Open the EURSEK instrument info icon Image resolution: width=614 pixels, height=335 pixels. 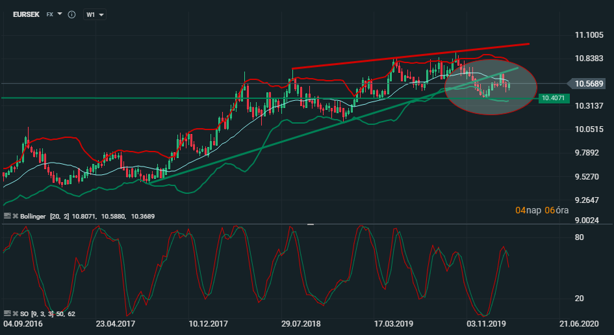(71, 14)
